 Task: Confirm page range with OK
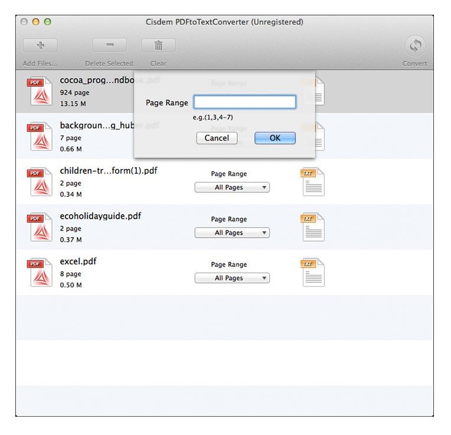275,138
